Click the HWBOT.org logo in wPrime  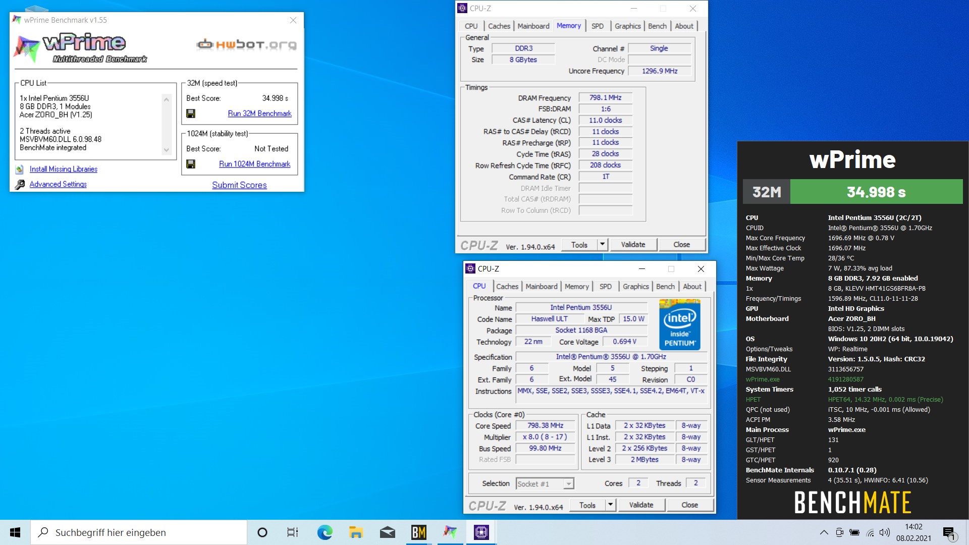click(x=246, y=44)
